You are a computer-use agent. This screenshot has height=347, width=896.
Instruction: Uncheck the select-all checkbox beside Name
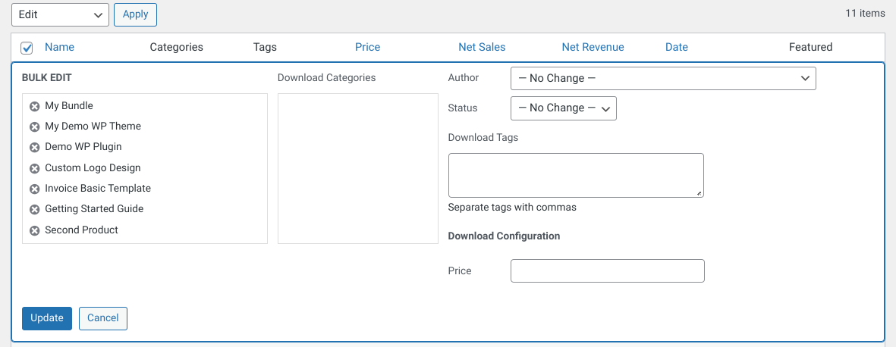pos(27,48)
